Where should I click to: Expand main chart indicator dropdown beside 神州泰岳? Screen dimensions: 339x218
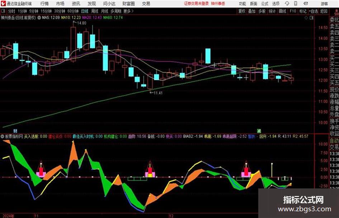(x=39, y=18)
